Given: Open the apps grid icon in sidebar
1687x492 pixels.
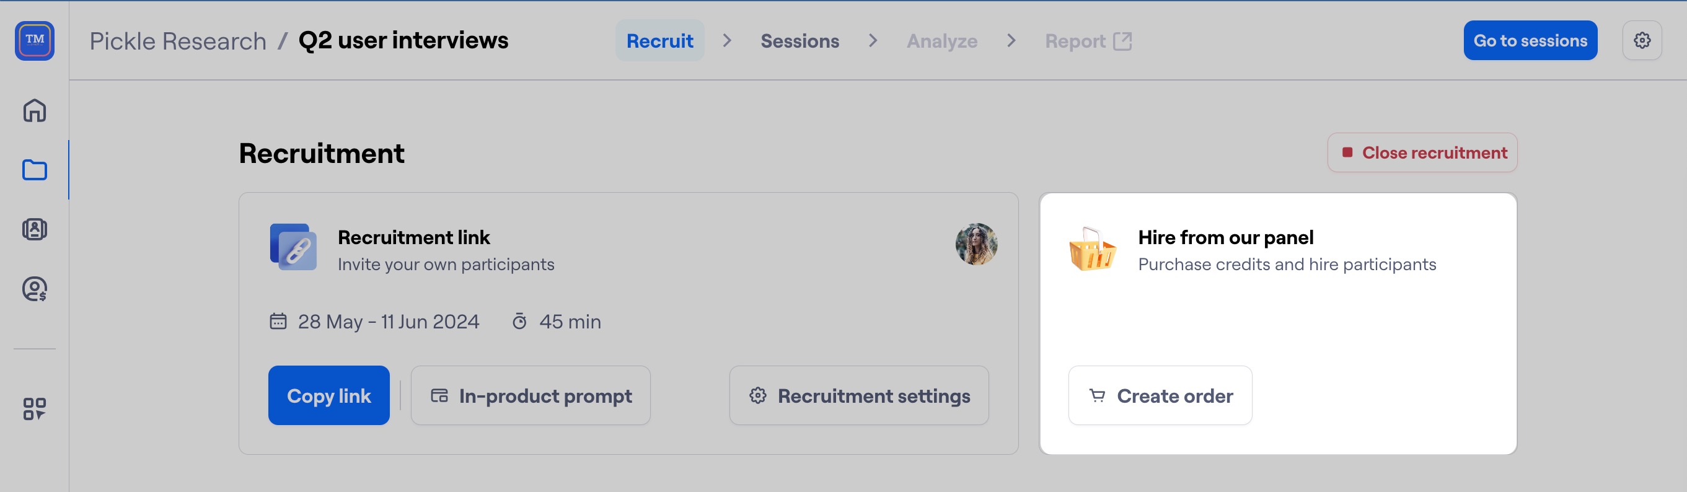Looking at the screenshot, I should (x=35, y=409).
